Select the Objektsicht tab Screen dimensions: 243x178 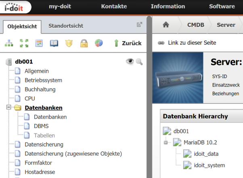(22, 26)
